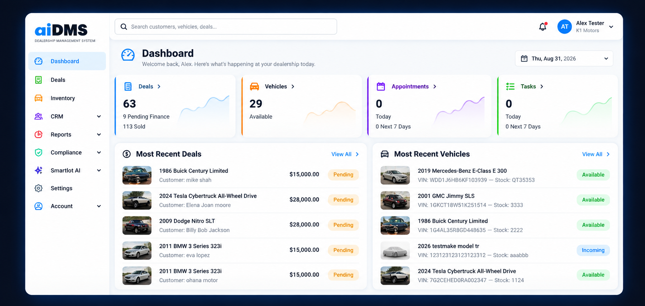Click the search magnifier icon
The width and height of the screenshot is (645, 306).
click(x=124, y=27)
